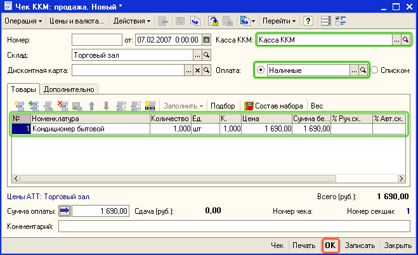This screenshot has height=255, width=418.
Task: Delete the row with red X icon
Action: 63,106
